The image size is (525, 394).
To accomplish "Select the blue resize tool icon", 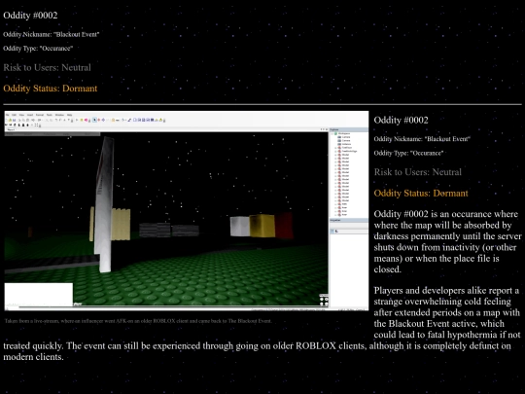I will tap(103, 120).
